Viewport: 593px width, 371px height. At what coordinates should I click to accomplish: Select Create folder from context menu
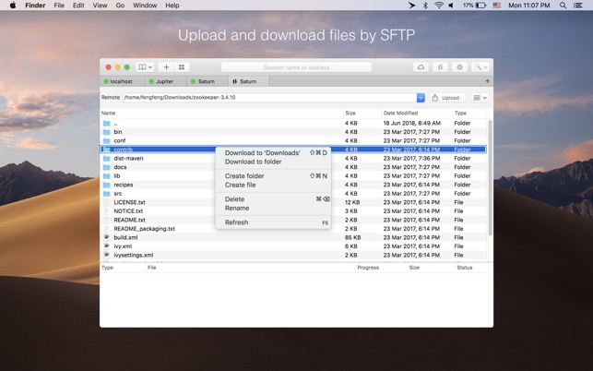[x=244, y=176]
